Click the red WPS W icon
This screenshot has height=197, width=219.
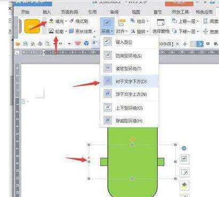[77, 43]
